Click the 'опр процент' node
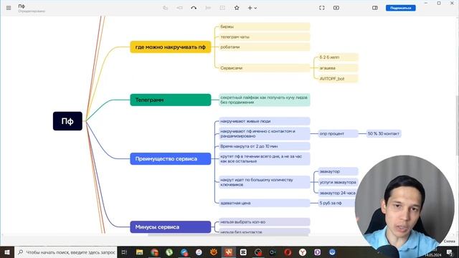Image resolution: width=459 pixels, height=258 pixels. tap(338, 134)
